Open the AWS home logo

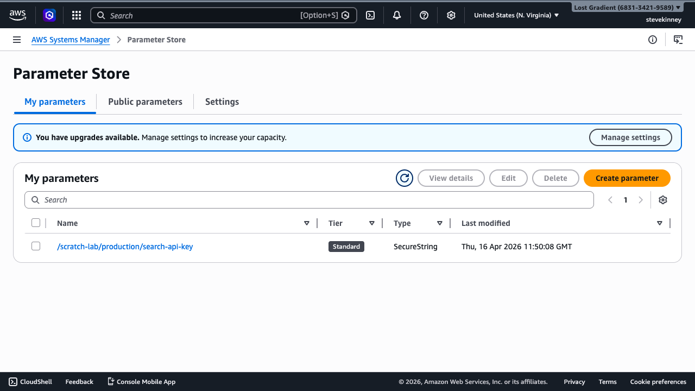[x=17, y=15]
